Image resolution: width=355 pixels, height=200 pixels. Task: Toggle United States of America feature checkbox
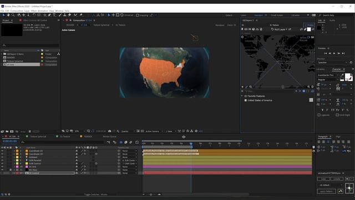(246, 100)
